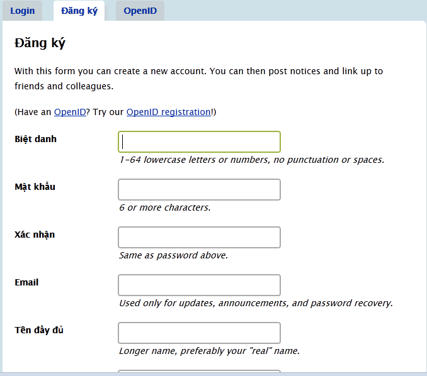Open the OpenID tab
This screenshot has width=427, height=376.
(140, 11)
